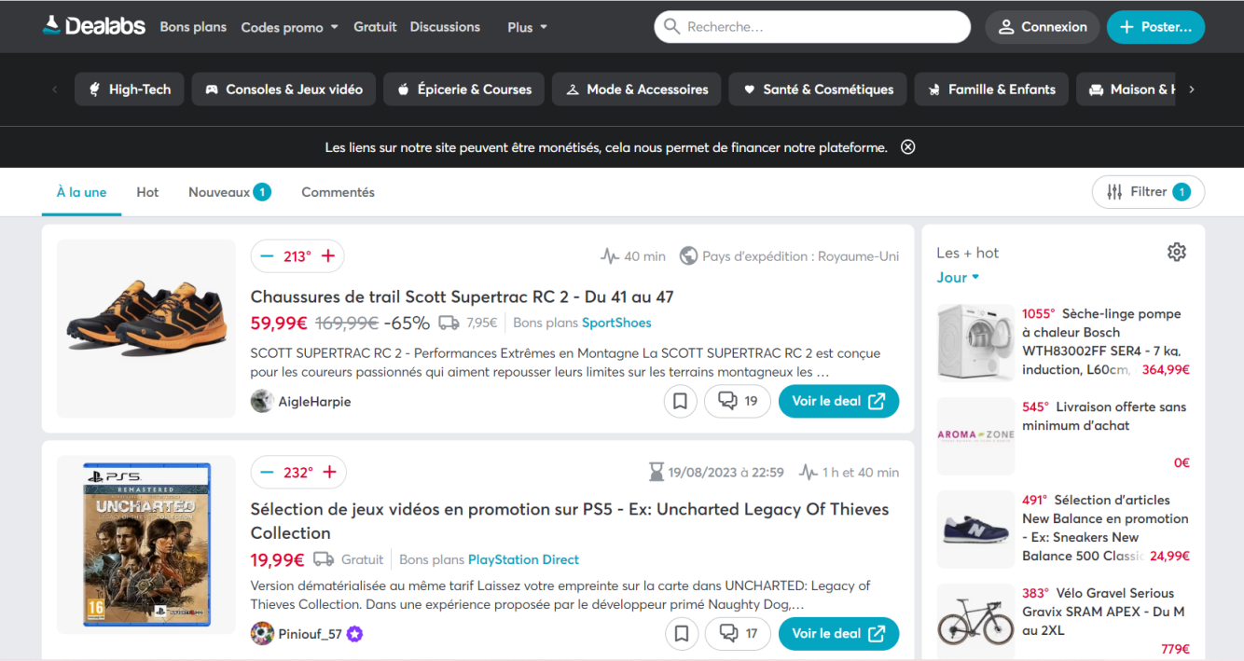Bookmark the Scott Supertrac shoes deal

pyautogui.click(x=681, y=401)
